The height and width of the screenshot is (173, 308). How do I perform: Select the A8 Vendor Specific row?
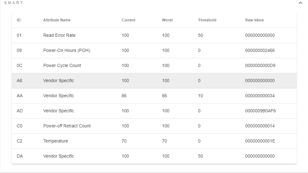[59, 81]
